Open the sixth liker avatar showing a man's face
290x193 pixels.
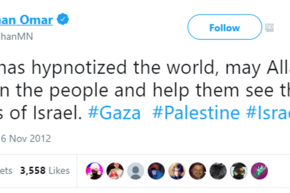(x=198, y=170)
